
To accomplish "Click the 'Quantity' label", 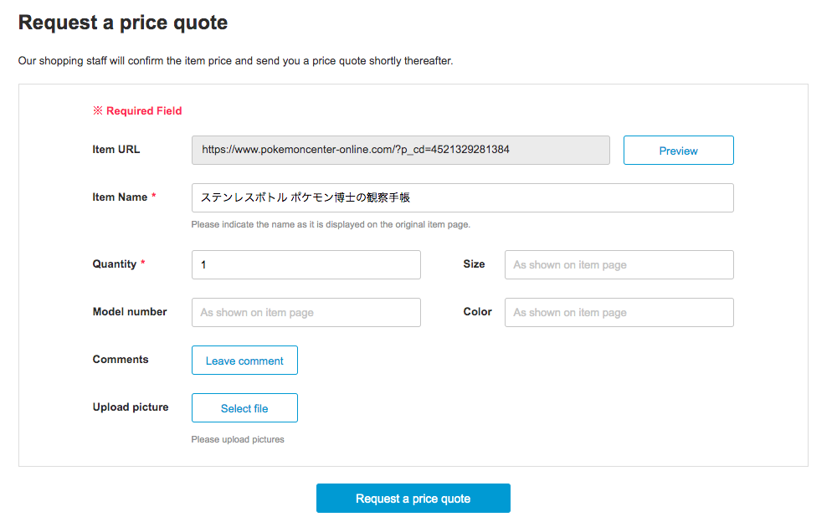I will click(x=114, y=264).
